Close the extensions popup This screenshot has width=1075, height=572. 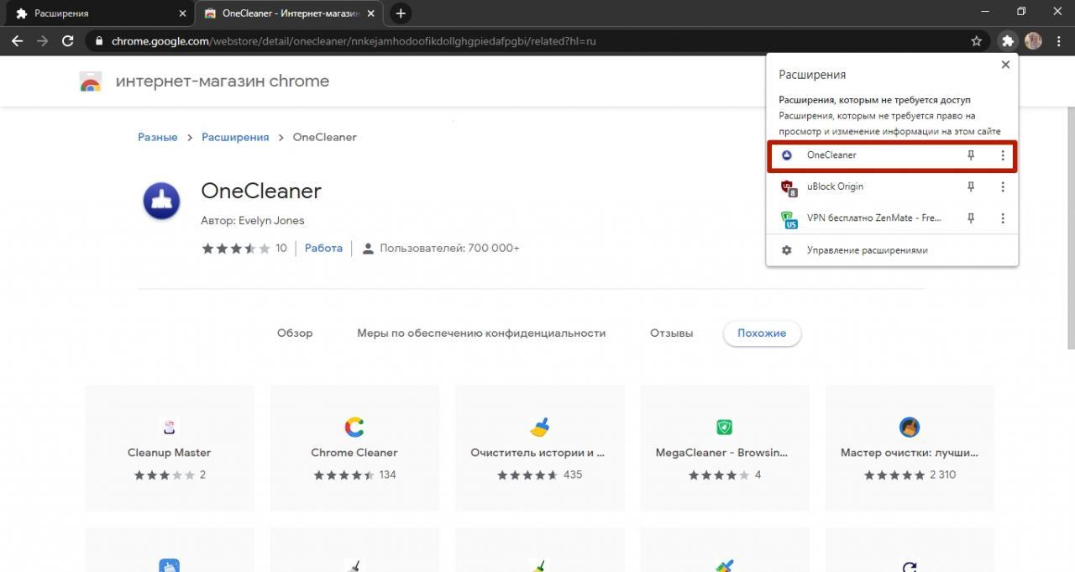click(1005, 65)
